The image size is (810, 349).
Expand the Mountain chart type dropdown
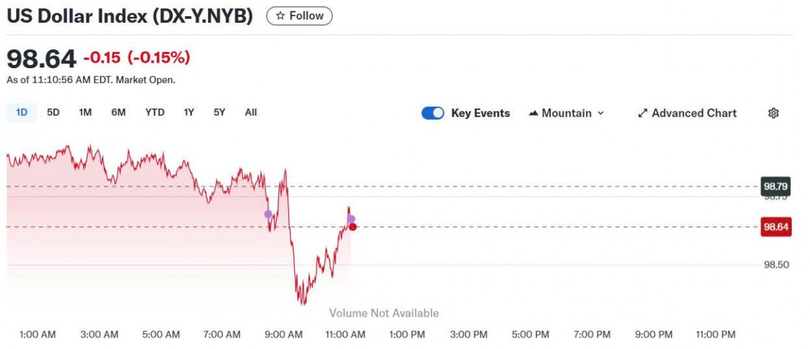tap(566, 113)
